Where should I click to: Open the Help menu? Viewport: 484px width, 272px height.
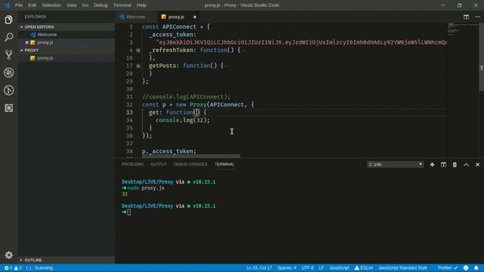141,5
